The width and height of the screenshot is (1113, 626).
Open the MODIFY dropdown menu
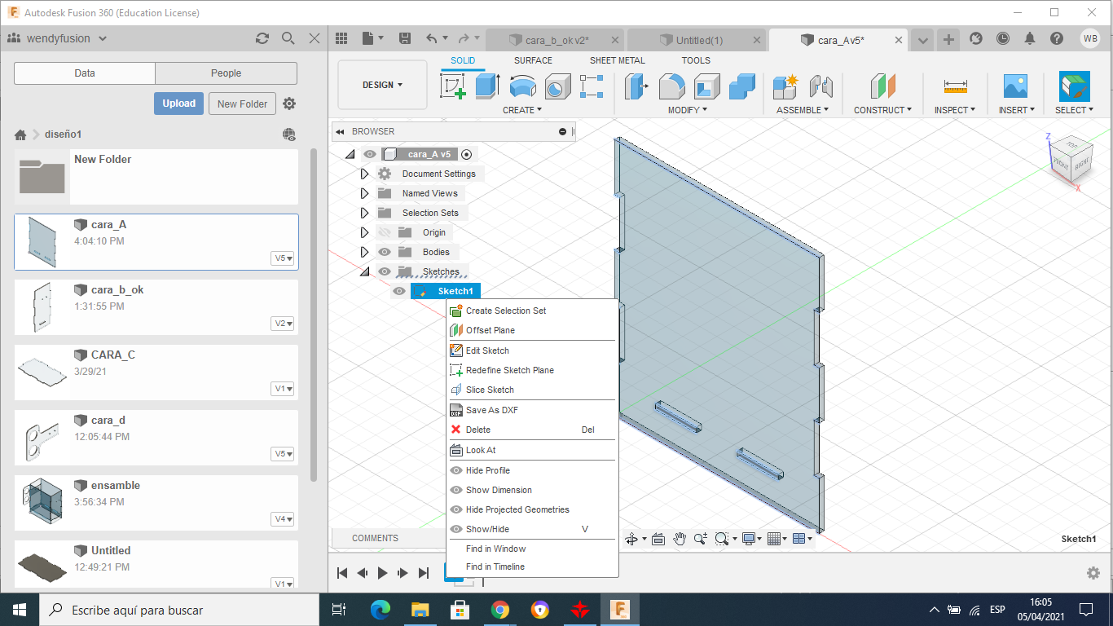coord(688,110)
